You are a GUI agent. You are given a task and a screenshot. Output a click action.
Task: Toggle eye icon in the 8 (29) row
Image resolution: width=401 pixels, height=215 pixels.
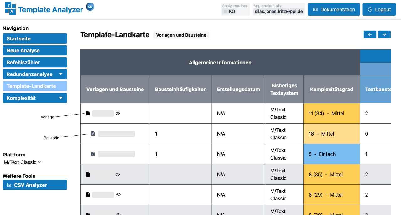click(118, 195)
